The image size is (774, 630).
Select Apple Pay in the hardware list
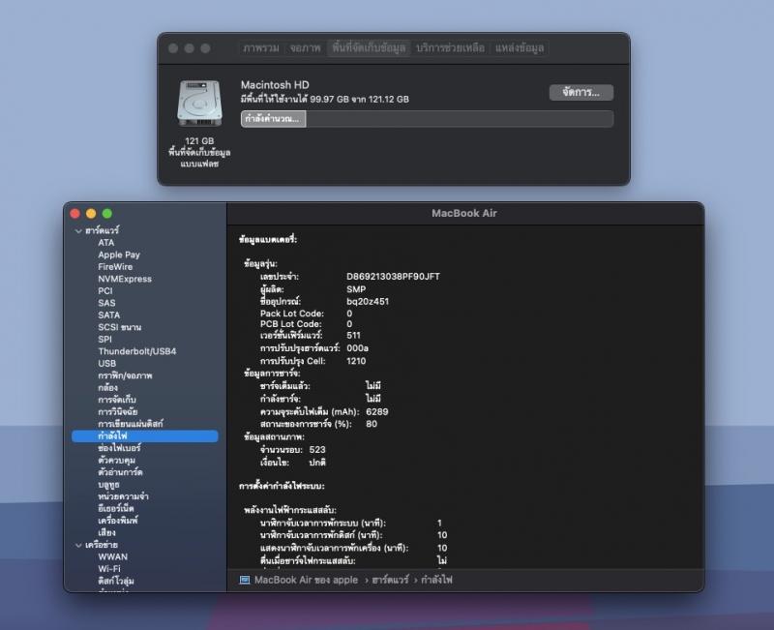pos(119,255)
